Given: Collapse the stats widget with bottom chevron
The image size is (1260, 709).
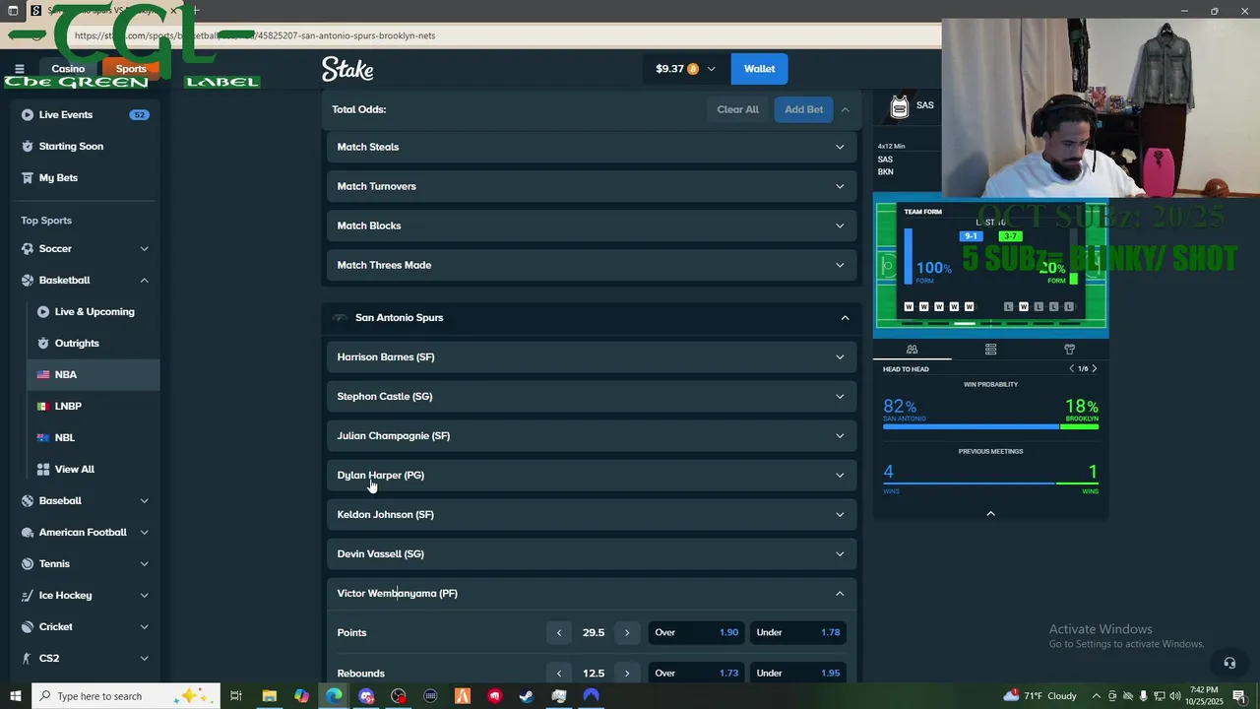Looking at the screenshot, I should coord(990,513).
